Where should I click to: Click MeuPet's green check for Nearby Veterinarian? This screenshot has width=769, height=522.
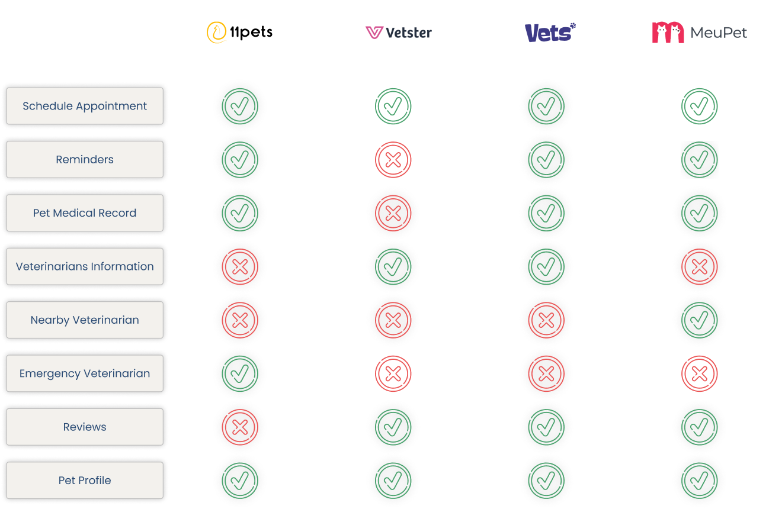pos(700,320)
